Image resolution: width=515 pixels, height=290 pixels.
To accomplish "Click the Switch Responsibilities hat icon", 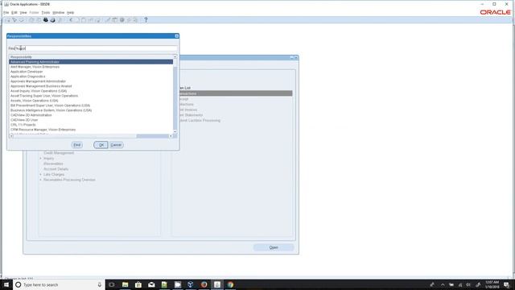I will (46, 20).
